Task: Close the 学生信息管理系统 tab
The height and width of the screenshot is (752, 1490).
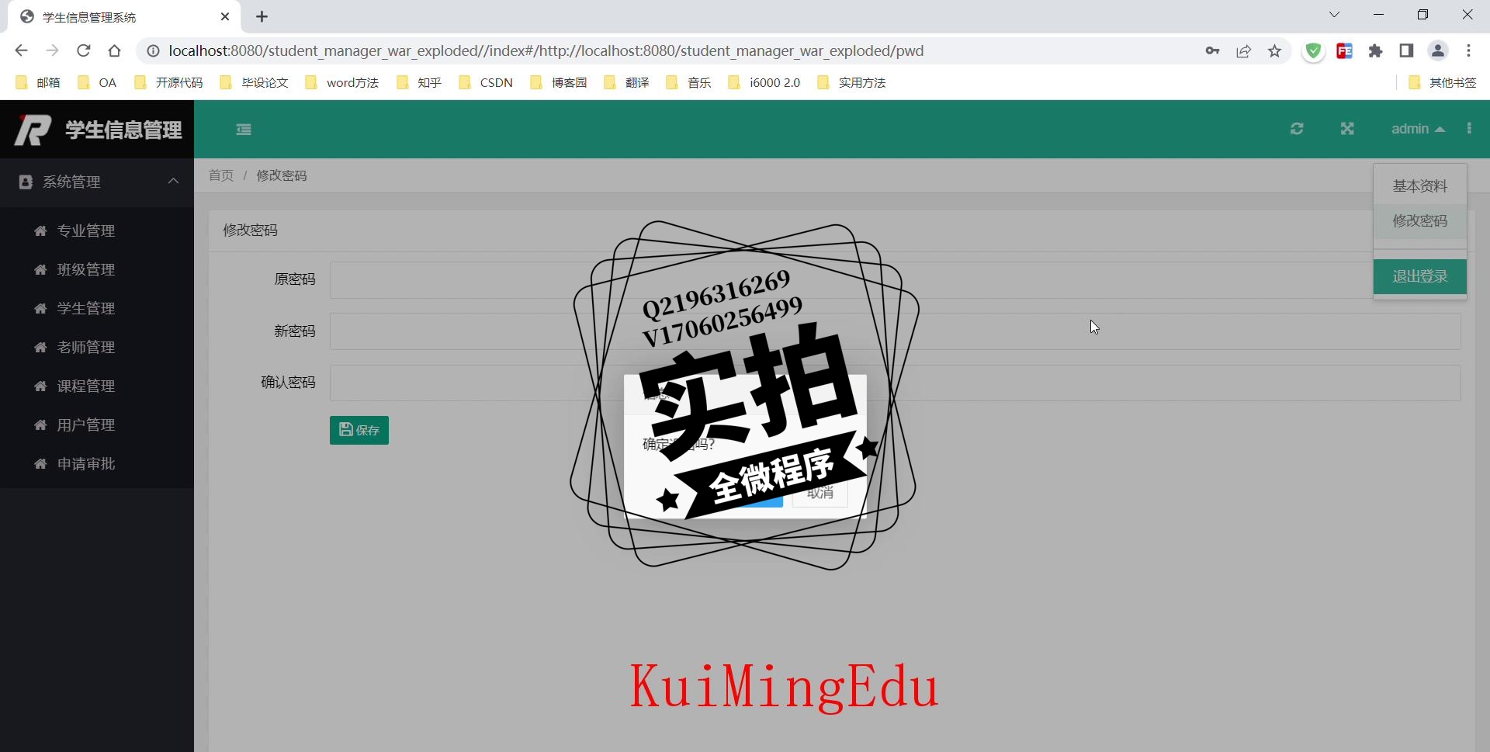Action: pyautogui.click(x=225, y=16)
